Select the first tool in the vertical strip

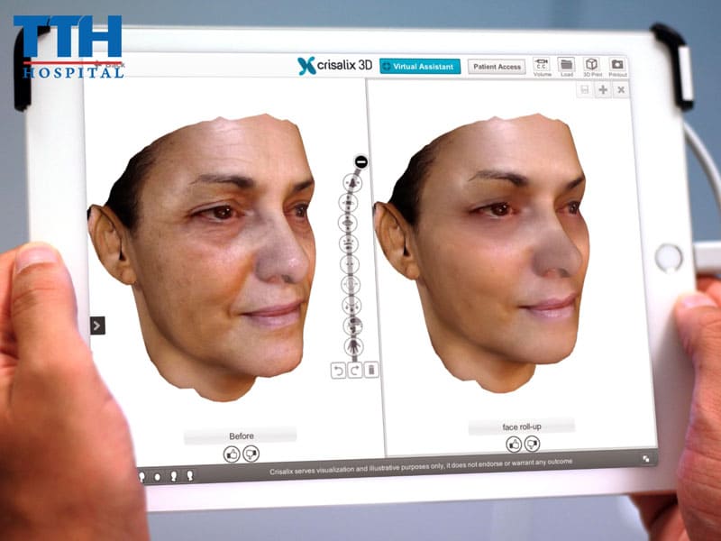pyautogui.click(x=352, y=183)
